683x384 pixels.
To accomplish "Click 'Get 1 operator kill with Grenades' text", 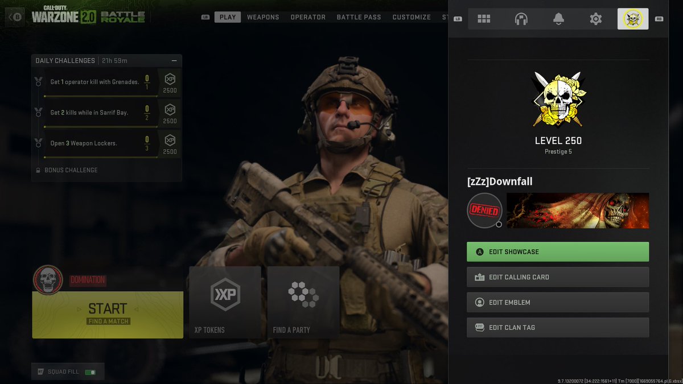I will pos(94,82).
